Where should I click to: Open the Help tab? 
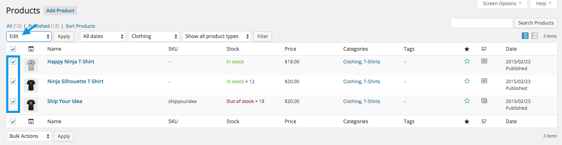(544, 4)
